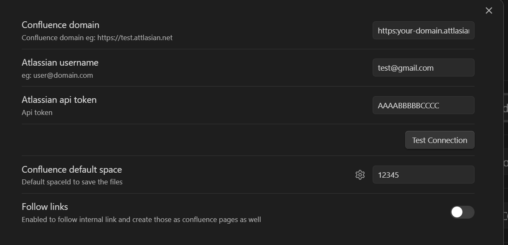Click the Atlassian api token heading
Screen dimensions: 508x245
click(x=59, y=100)
